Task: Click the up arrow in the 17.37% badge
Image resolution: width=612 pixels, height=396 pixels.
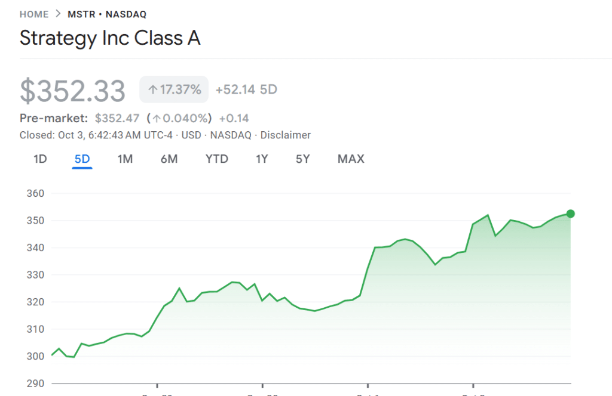Action: 152,90
